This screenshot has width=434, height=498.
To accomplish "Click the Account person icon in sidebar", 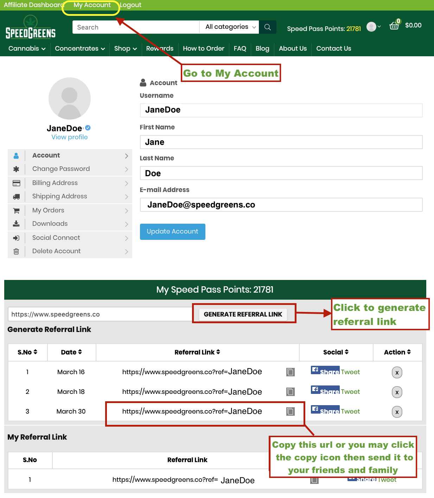I will click(x=16, y=155).
